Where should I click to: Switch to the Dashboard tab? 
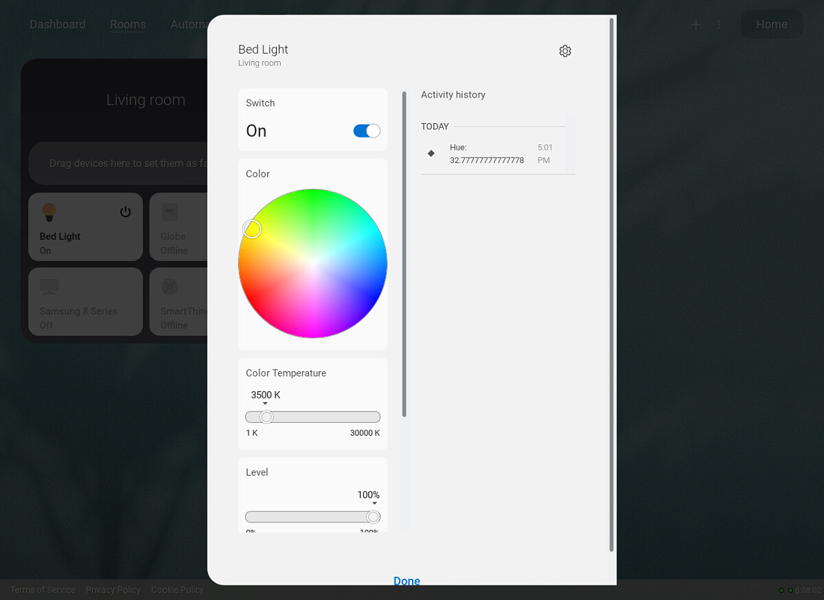[x=58, y=24]
